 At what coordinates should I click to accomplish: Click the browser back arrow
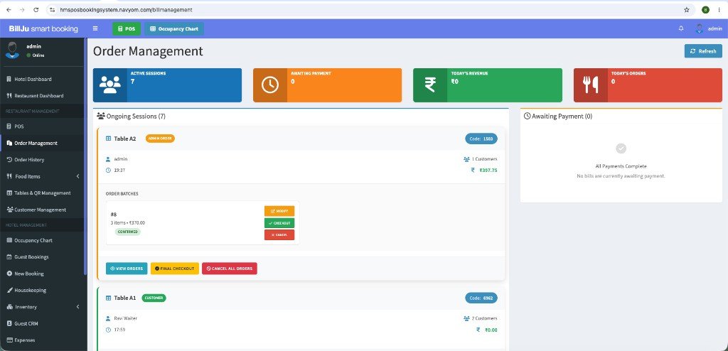click(9, 10)
